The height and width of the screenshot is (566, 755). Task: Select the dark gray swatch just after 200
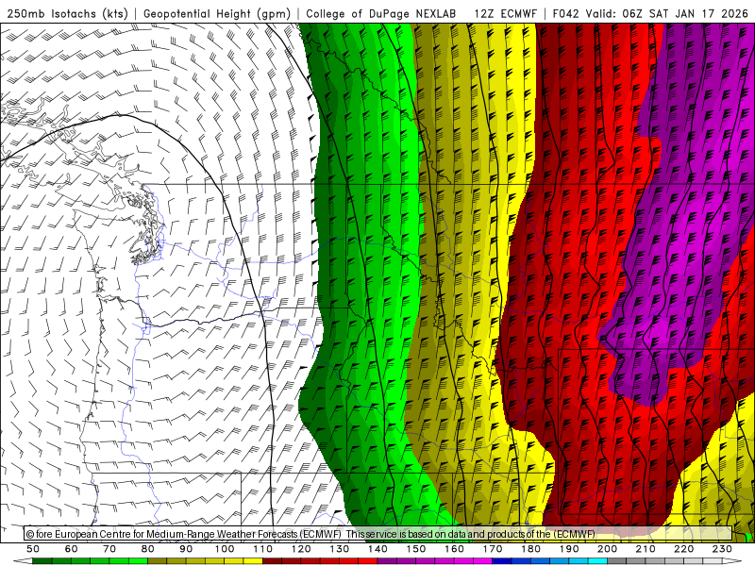617,560
